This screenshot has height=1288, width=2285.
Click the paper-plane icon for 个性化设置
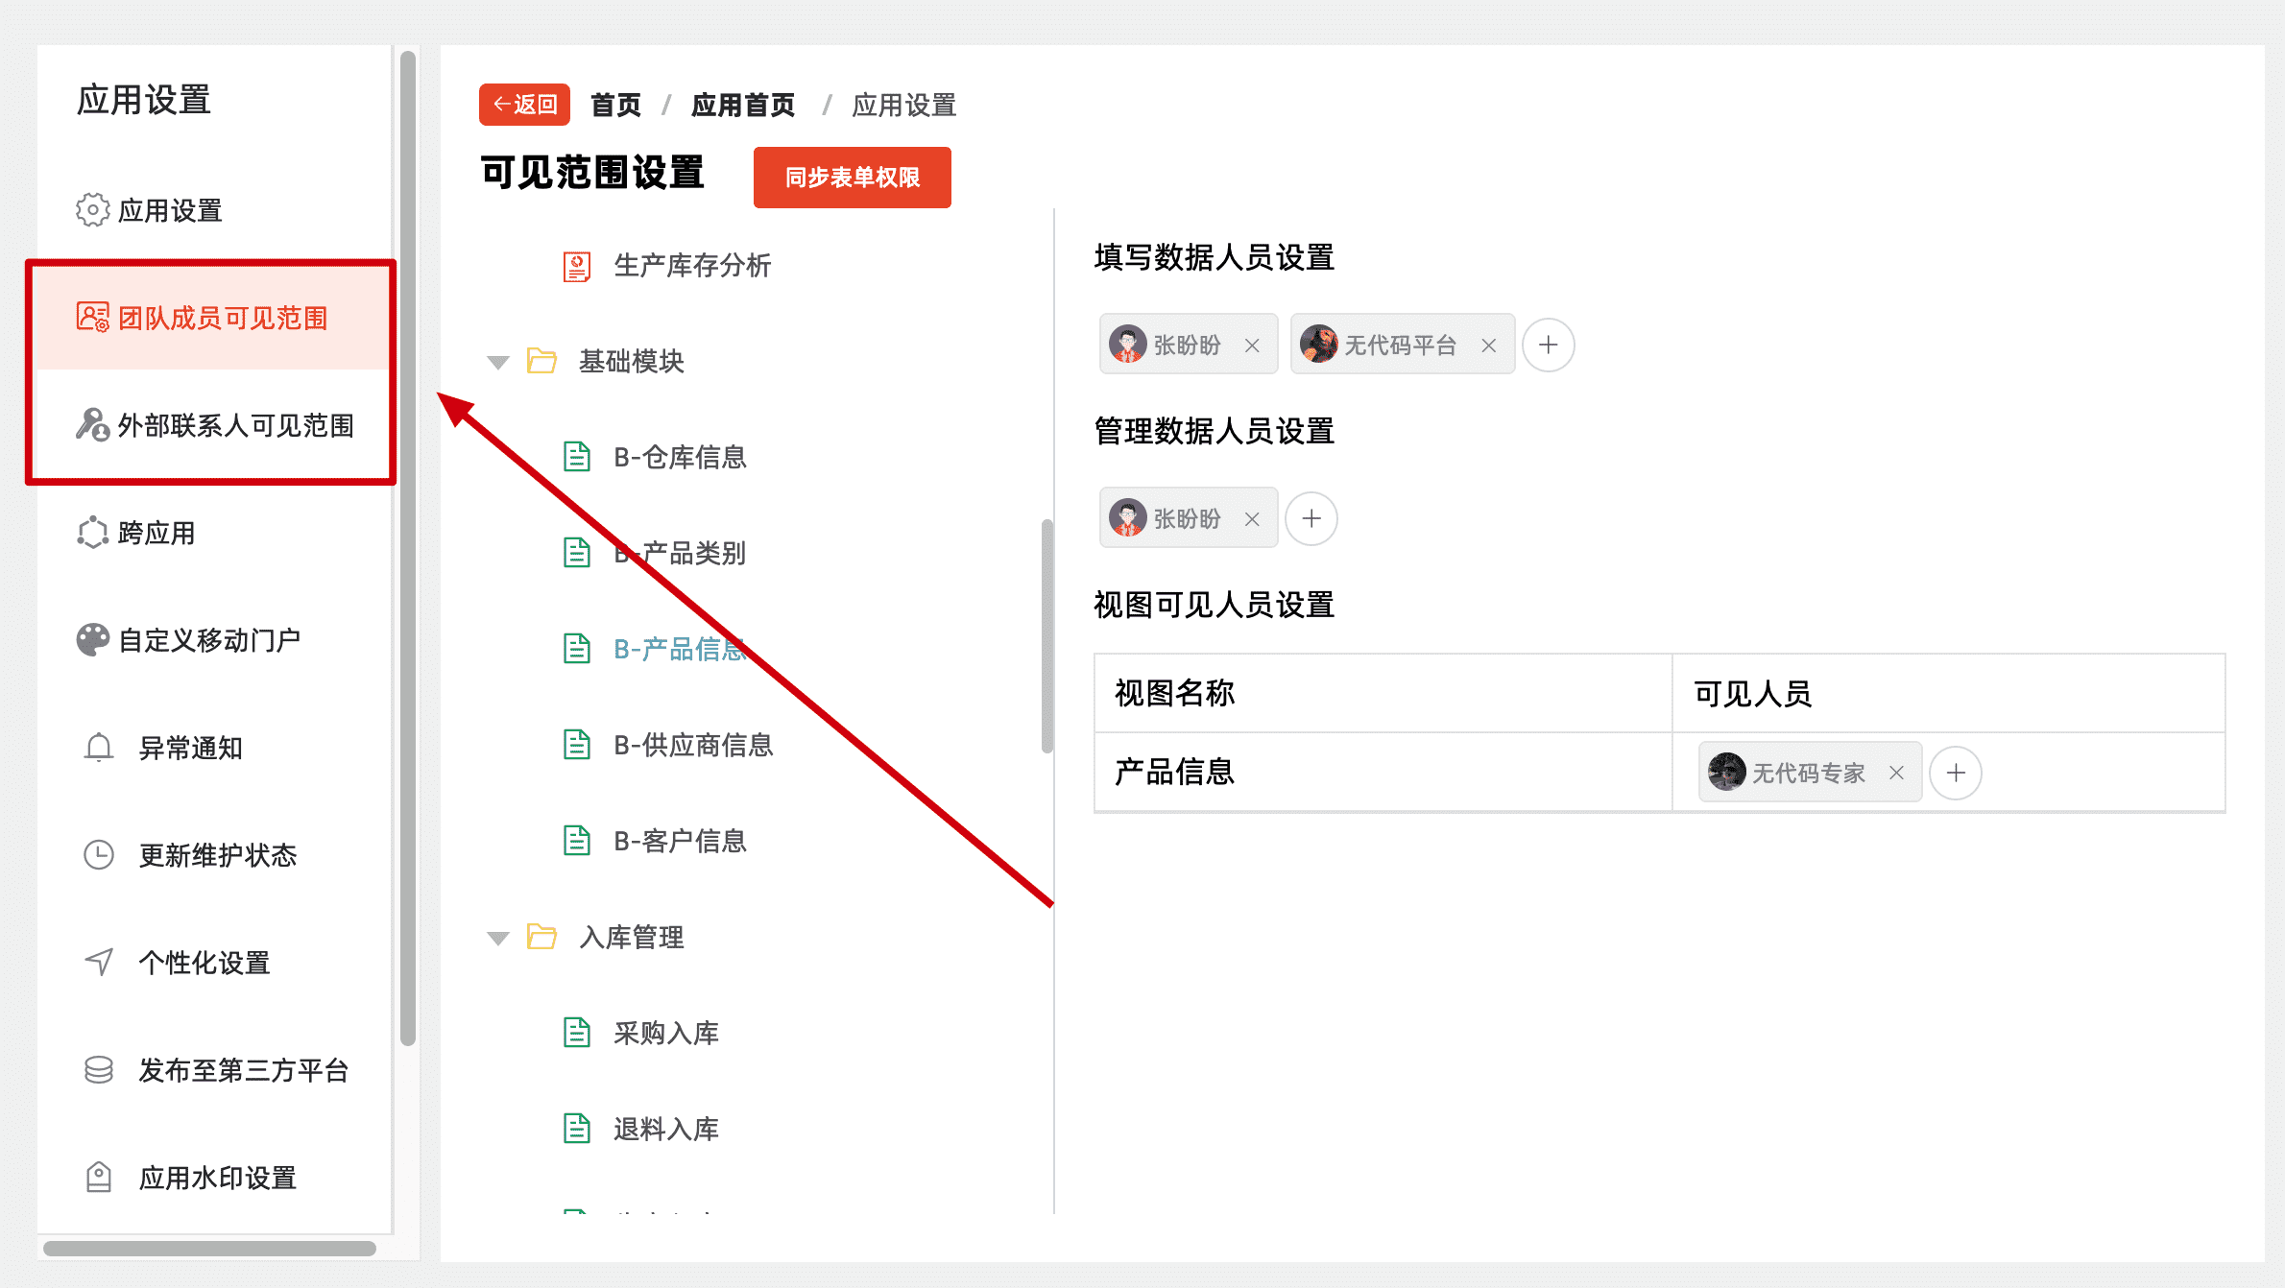(99, 963)
